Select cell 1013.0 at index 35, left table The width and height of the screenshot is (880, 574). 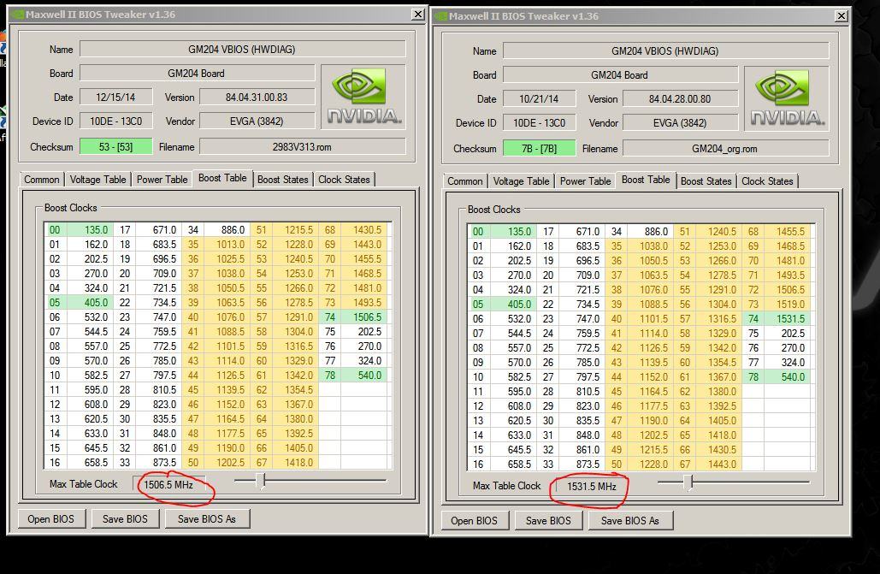(x=227, y=245)
